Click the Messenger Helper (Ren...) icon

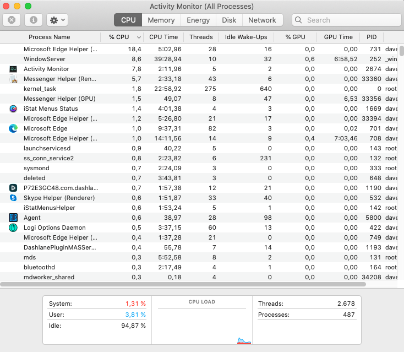[13, 79]
